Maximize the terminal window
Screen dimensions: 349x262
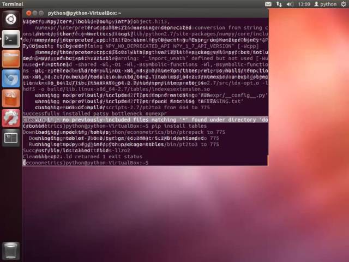[41, 13]
